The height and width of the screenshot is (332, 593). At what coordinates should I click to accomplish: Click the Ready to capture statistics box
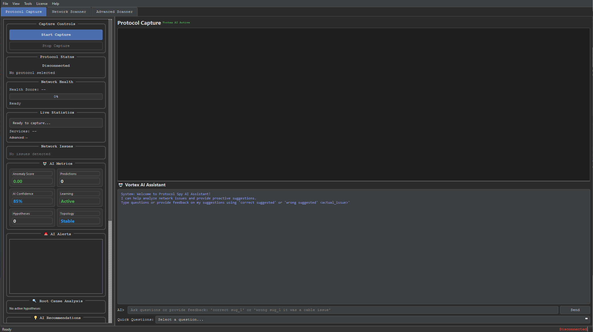coord(56,123)
